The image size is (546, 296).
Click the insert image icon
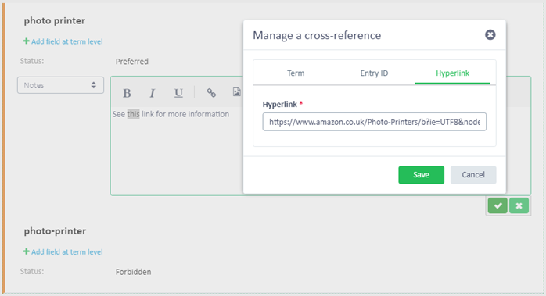pos(237,92)
